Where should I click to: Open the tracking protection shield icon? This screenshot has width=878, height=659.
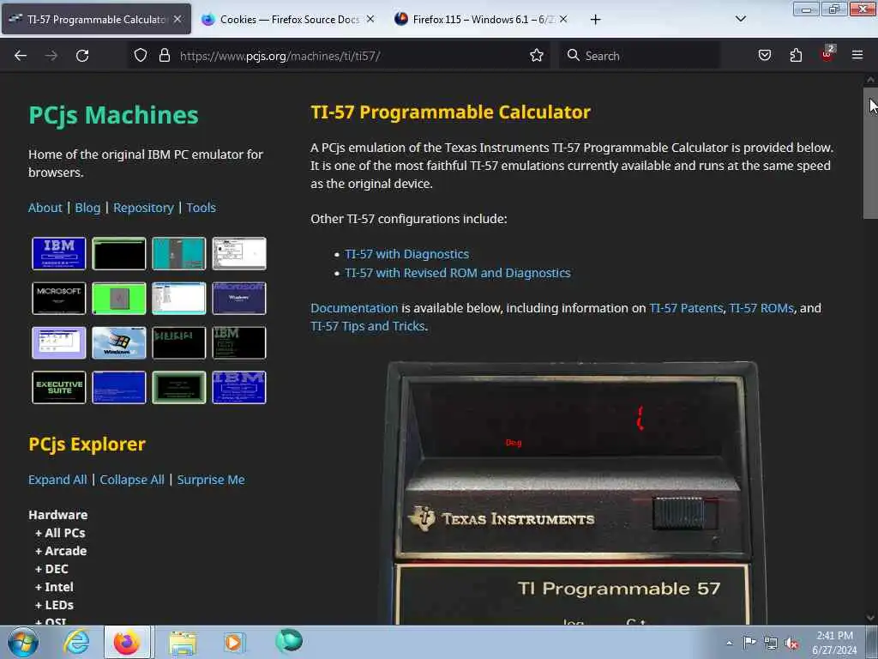tap(141, 56)
